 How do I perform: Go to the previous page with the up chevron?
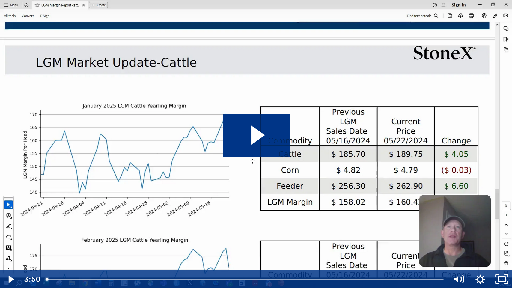pos(506,225)
